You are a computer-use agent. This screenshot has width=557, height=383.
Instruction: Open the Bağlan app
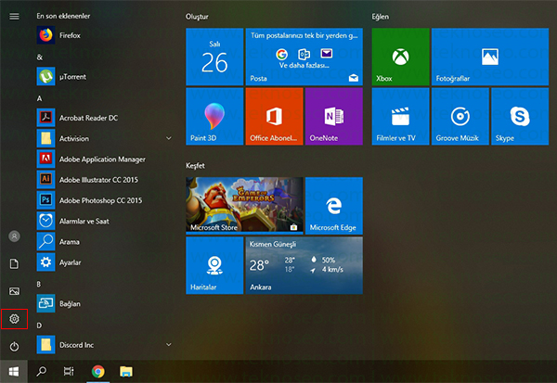pyautogui.click(x=104, y=303)
